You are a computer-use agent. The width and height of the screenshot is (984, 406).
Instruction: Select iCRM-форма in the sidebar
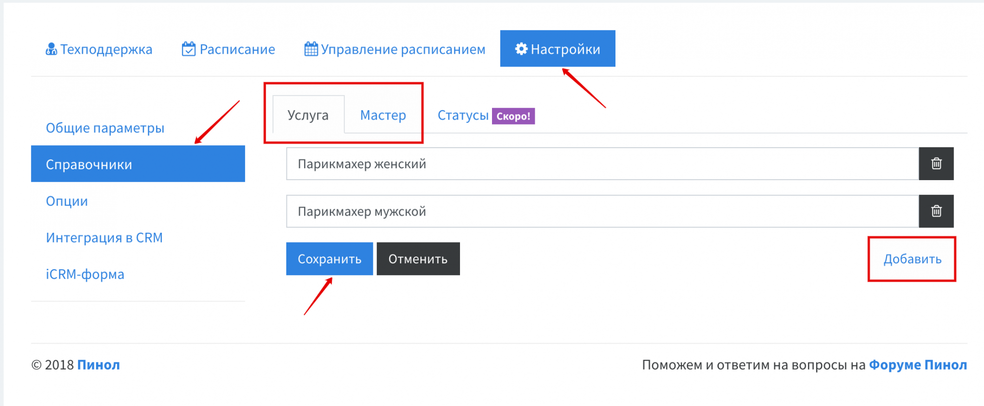pos(85,274)
